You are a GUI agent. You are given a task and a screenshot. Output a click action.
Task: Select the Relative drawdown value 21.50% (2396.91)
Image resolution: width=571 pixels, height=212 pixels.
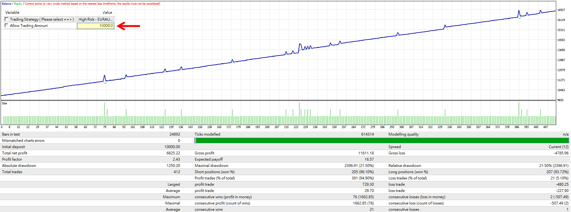(554, 166)
